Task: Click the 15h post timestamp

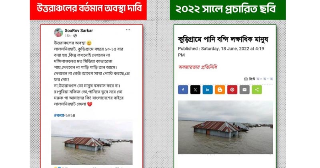Action: [x=68, y=36]
